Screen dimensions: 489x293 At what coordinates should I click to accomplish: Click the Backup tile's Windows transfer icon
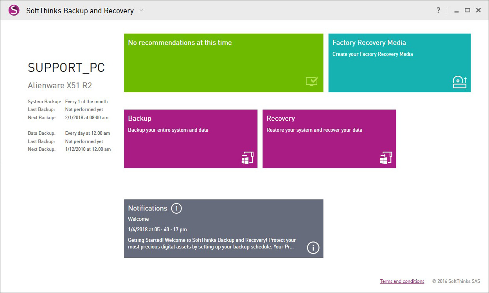click(248, 157)
